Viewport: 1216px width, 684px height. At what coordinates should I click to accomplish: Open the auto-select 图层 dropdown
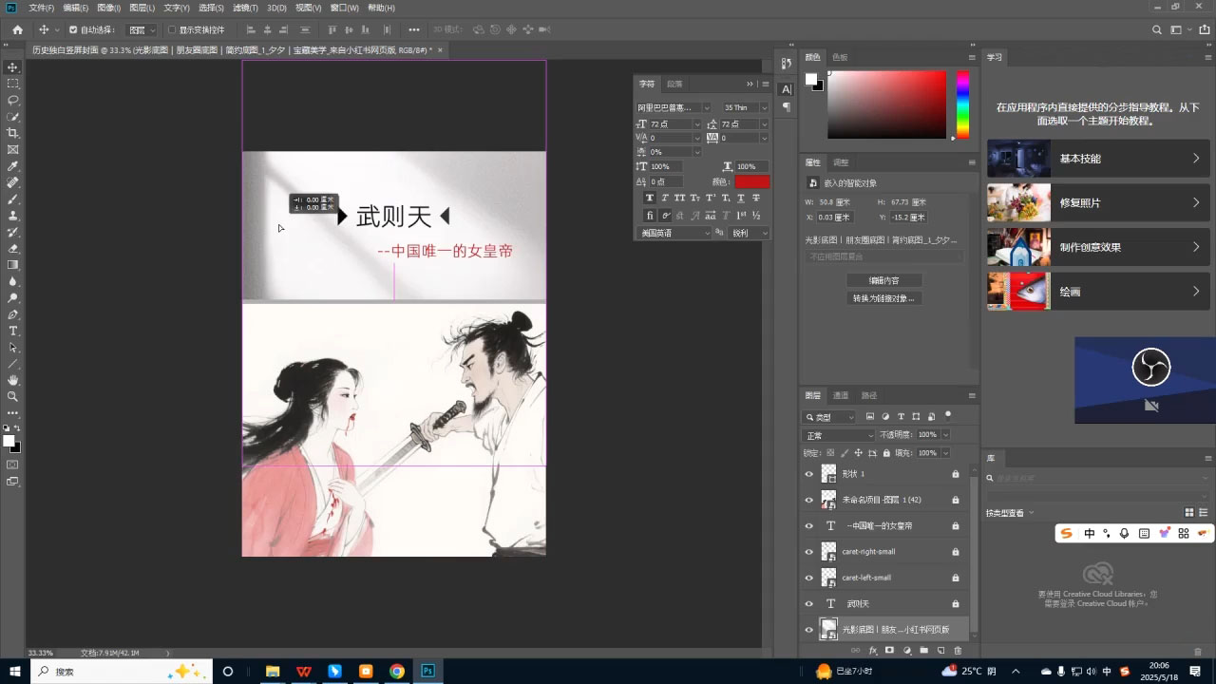141,29
